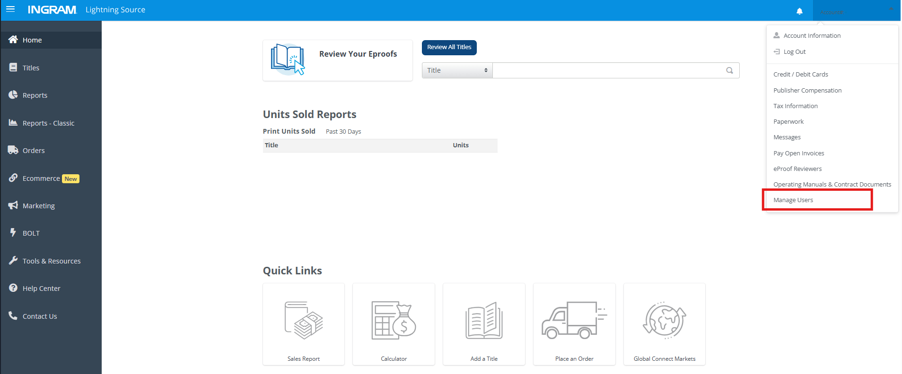
Task: Select Manage Users from account menu
Action: (793, 200)
